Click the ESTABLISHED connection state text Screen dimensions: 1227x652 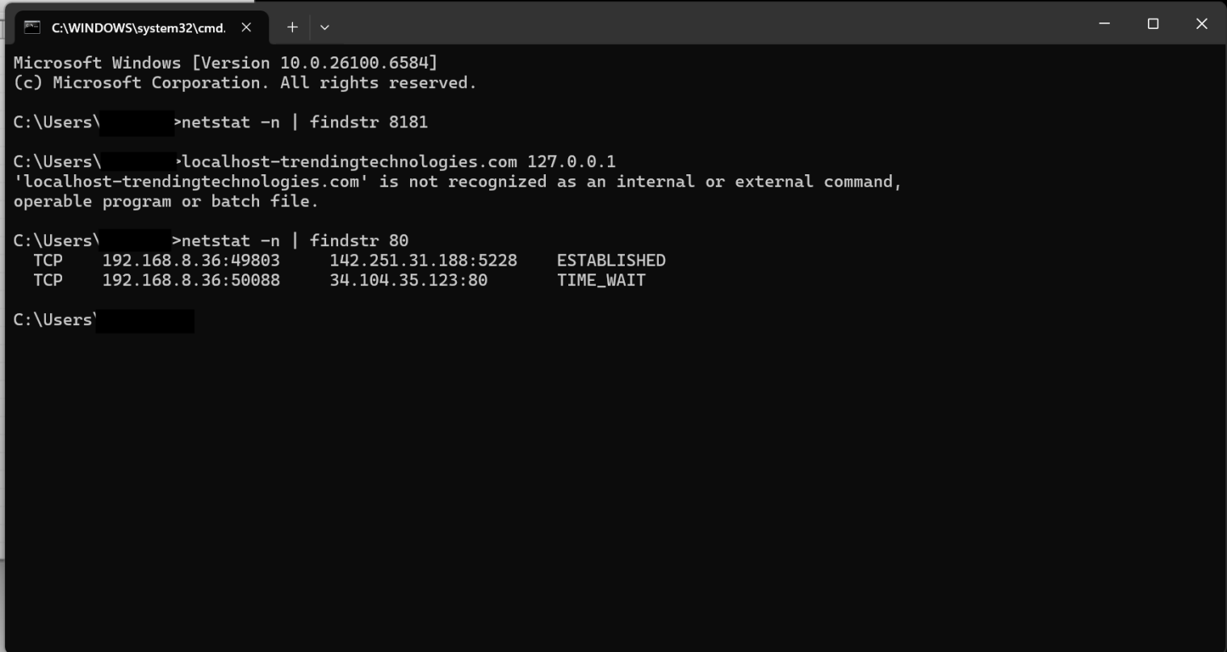click(x=611, y=261)
